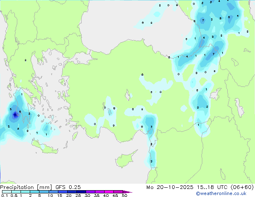Select the '15..18 UTC' time range text
Screen dimensions: 255x197
(x=212, y=187)
